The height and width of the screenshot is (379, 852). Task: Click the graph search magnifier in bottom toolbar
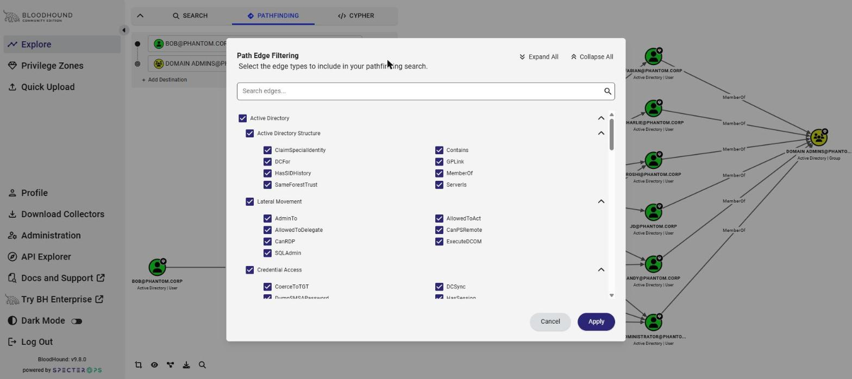point(202,365)
